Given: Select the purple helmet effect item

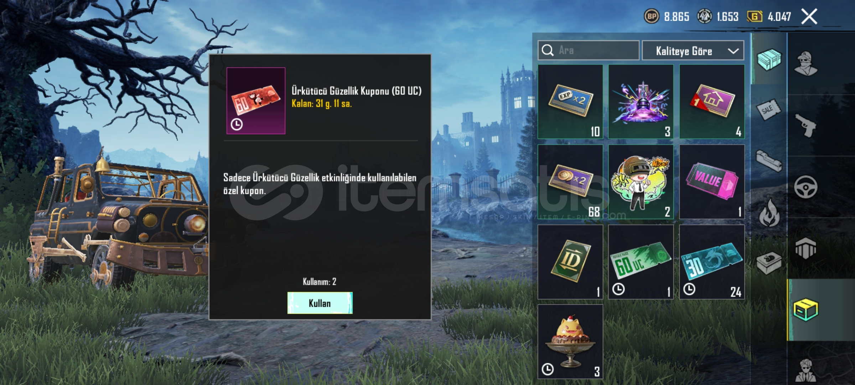Looking at the screenshot, I should click(641, 102).
